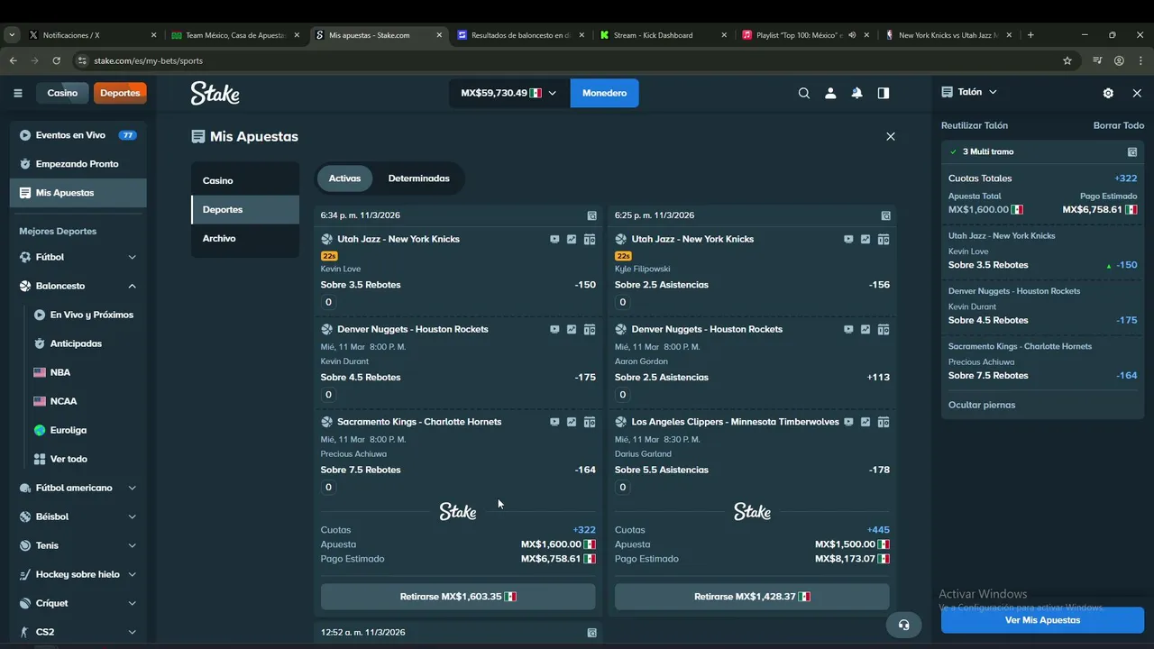Open scoreboard icon on Kevin Love bet row
Screen dimensions: 1154x649
pyautogui.click(x=590, y=240)
